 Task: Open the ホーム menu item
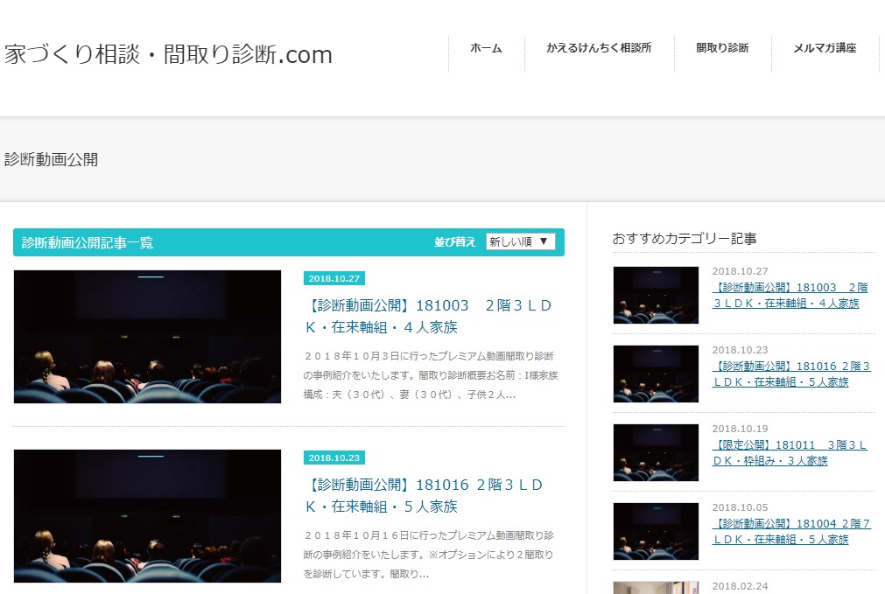click(486, 48)
